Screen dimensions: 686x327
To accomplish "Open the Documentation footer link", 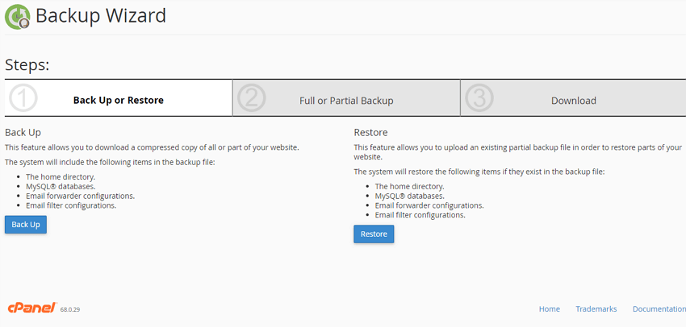I will 659,309.
